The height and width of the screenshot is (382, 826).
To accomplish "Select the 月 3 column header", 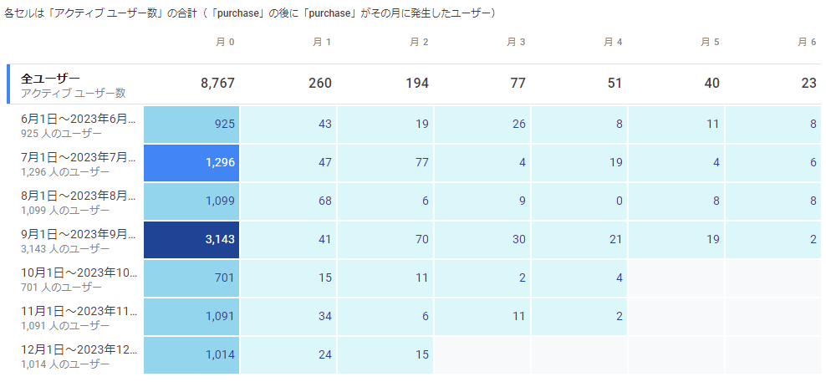I will pyautogui.click(x=517, y=42).
